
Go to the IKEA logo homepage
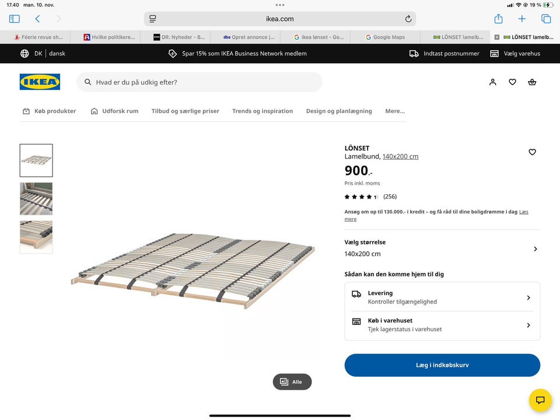point(40,82)
